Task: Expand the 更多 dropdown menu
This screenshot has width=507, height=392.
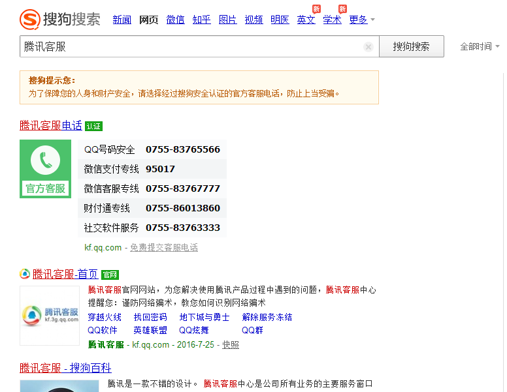Action: (x=362, y=20)
